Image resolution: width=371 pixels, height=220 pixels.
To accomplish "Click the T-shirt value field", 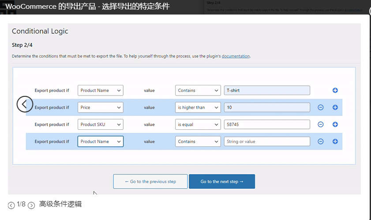I will click(x=267, y=90).
